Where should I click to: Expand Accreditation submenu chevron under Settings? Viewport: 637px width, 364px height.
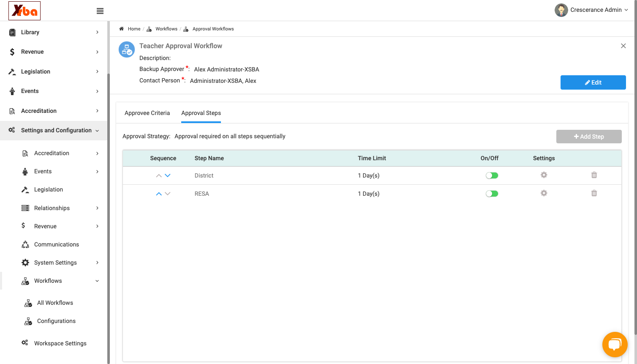point(97,153)
